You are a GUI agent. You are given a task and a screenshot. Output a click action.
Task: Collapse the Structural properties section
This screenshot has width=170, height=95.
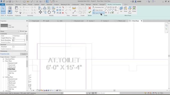pos(25,45)
